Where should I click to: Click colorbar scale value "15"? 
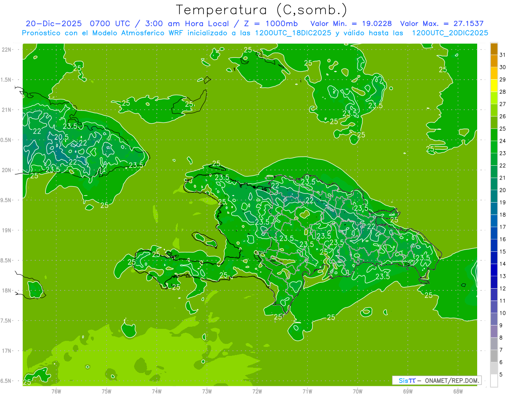(503, 252)
